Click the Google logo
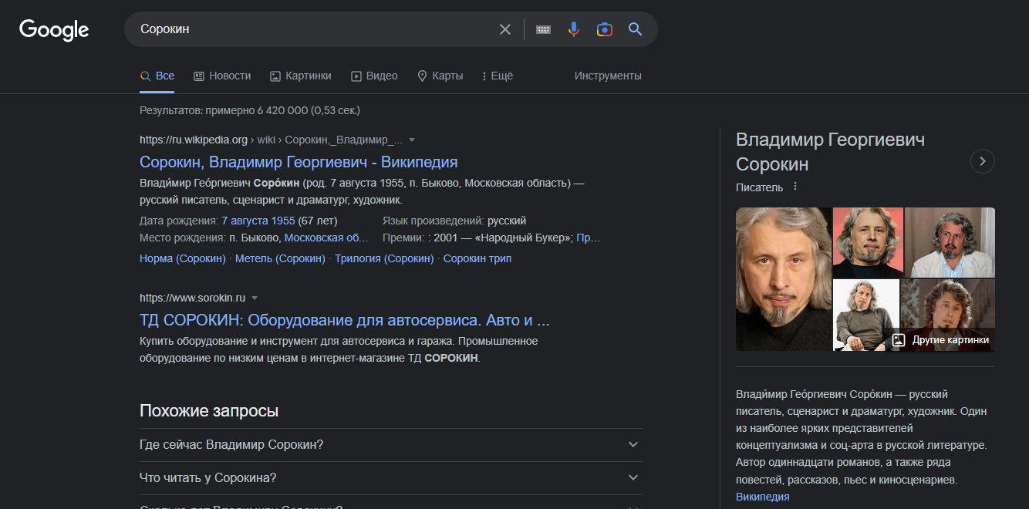This screenshot has width=1029, height=509. pyautogui.click(x=54, y=29)
